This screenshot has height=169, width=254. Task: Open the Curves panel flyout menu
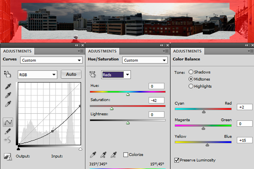coord(81,51)
